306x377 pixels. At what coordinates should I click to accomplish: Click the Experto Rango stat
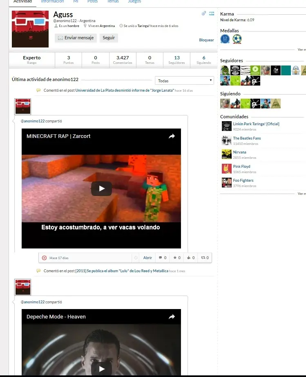click(32, 60)
